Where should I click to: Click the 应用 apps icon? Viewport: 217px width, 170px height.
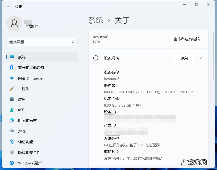[12, 99]
